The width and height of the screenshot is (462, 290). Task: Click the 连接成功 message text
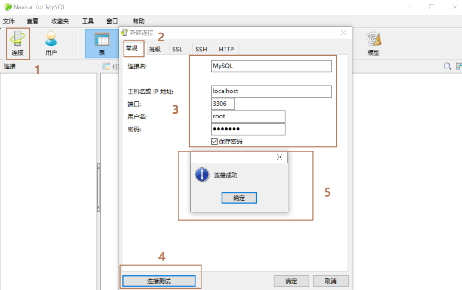click(226, 175)
